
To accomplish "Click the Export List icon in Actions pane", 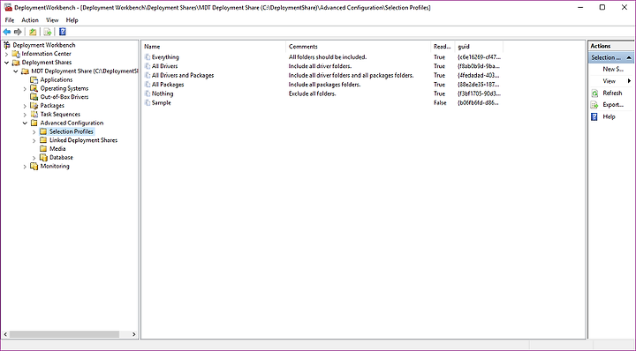I will (x=594, y=105).
